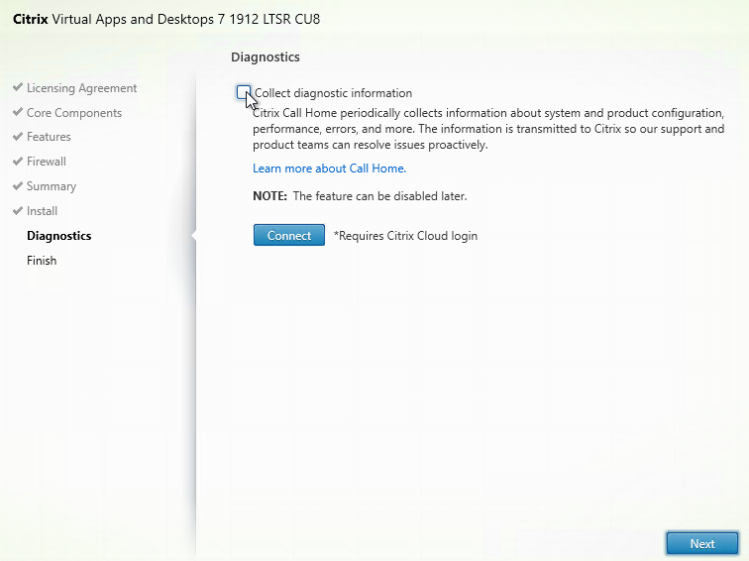Click the Citrix Virtual Apps and Desktops title
The image size is (749, 561).
click(x=166, y=19)
